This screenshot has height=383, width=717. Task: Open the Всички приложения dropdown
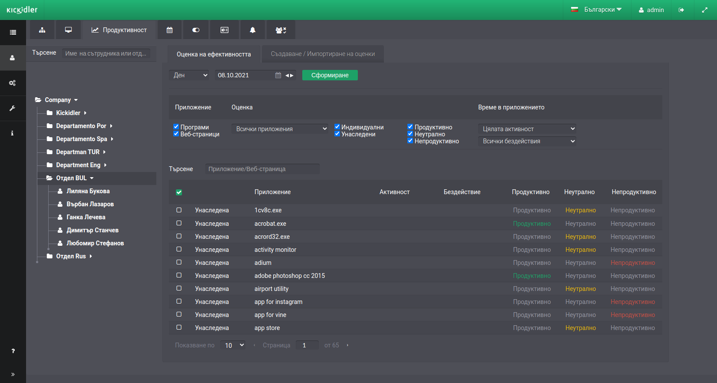(280, 129)
